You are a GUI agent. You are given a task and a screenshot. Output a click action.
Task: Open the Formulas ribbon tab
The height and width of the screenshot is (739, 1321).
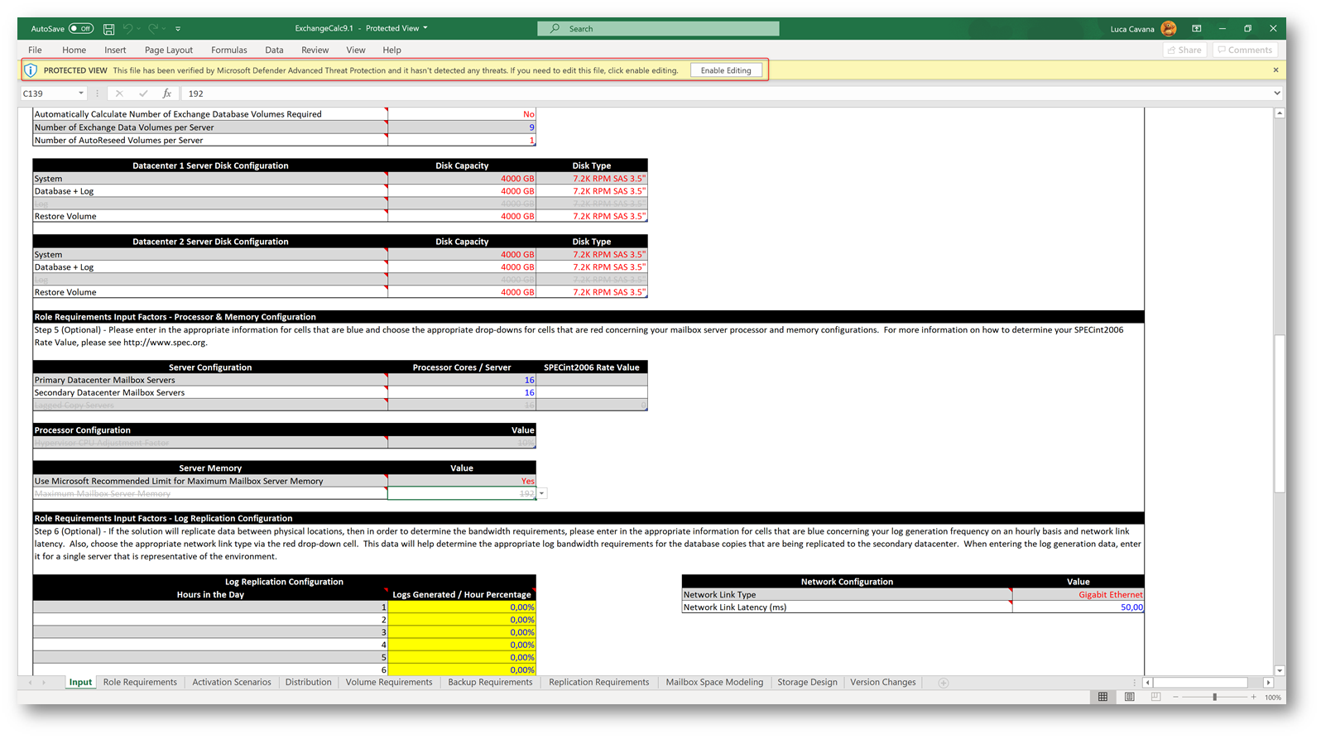(x=228, y=50)
